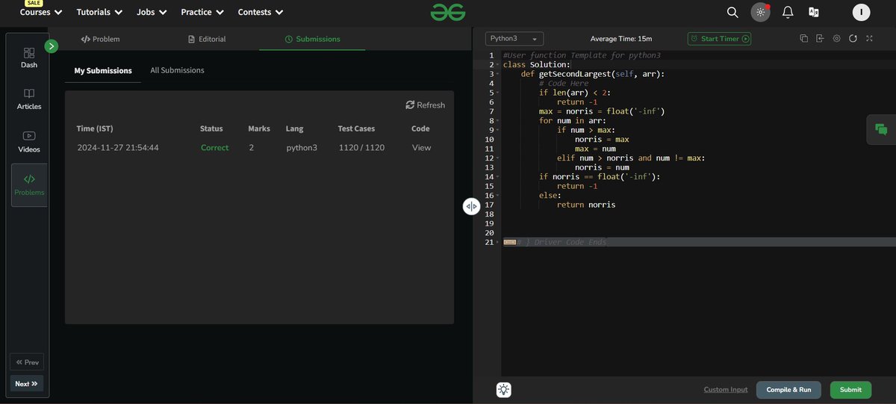Expand the Contests dropdown menu
896x404 pixels.
[x=261, y=12]
